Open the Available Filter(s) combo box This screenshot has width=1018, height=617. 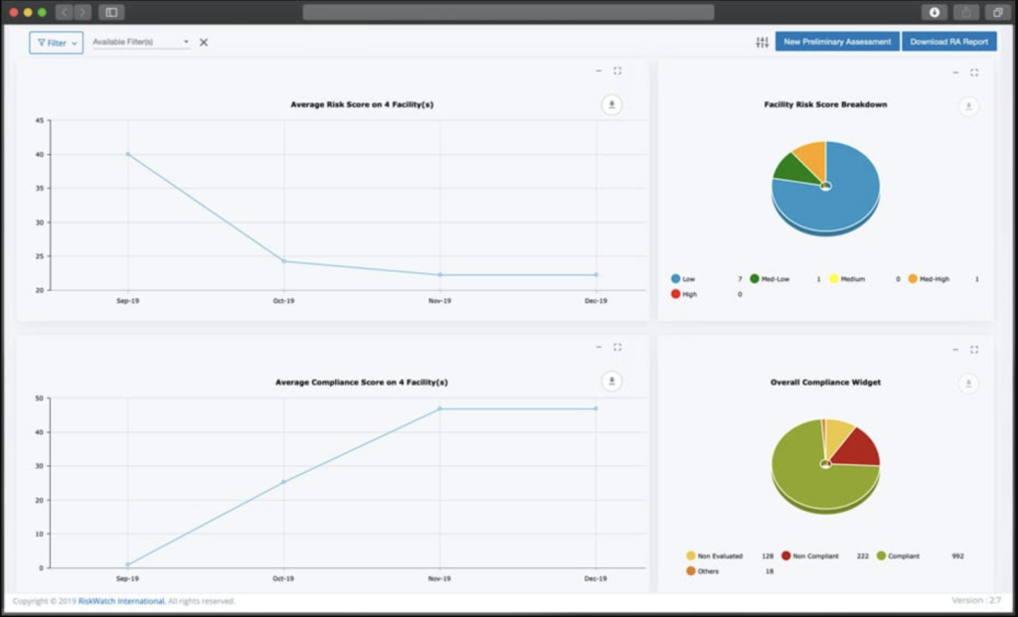[x=140, y=43]
